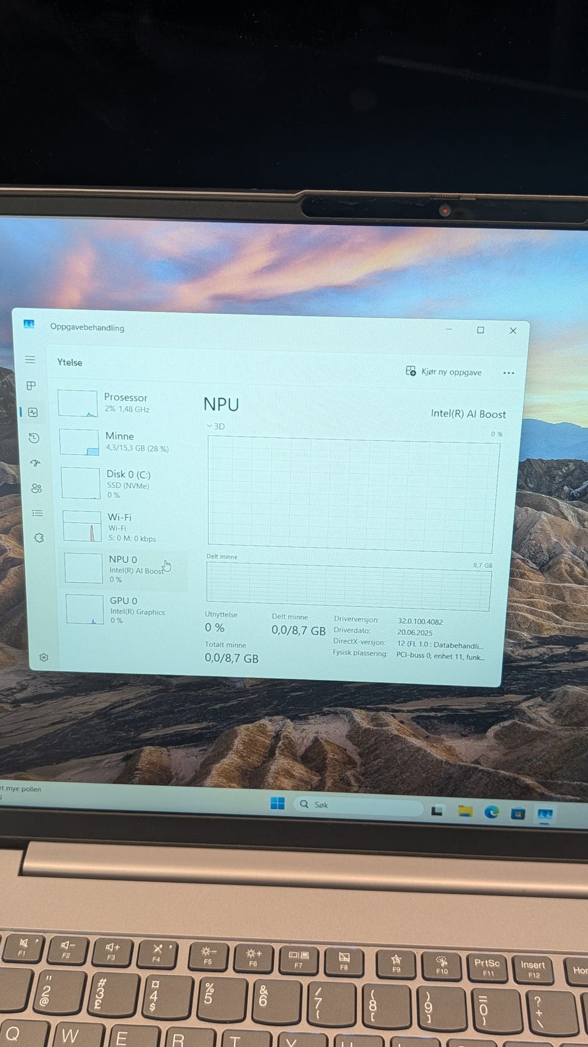Click the NPU 3D utilization graph
This screenshot has width=588, height=1047.
[353, 494]
